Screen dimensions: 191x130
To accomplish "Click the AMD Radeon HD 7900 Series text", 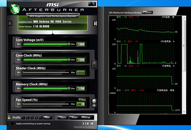I will coord(53,22).
